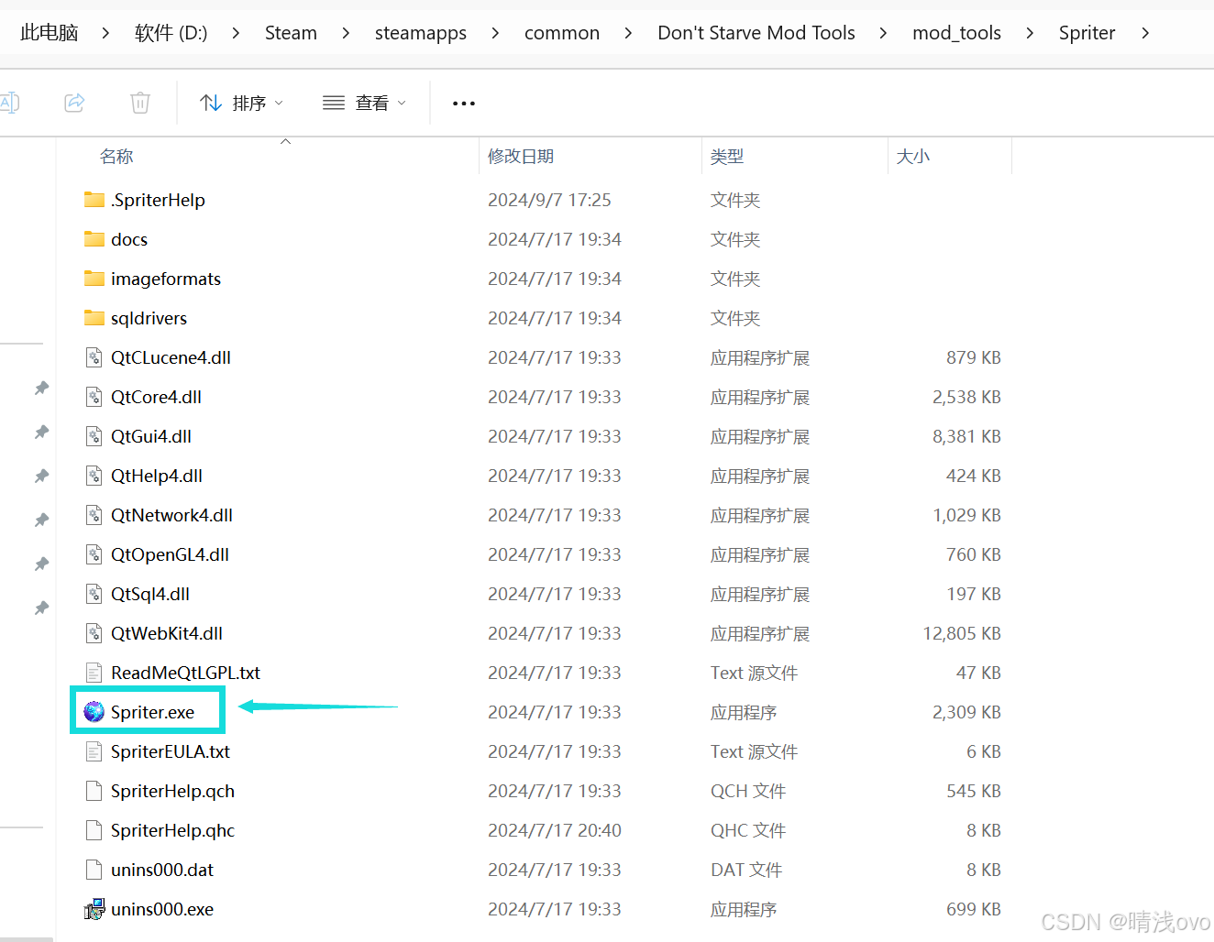This screenshot has height=942, width=1214.
Task: Click the QtOpenGL4.dll file icon
Action: 94,554
